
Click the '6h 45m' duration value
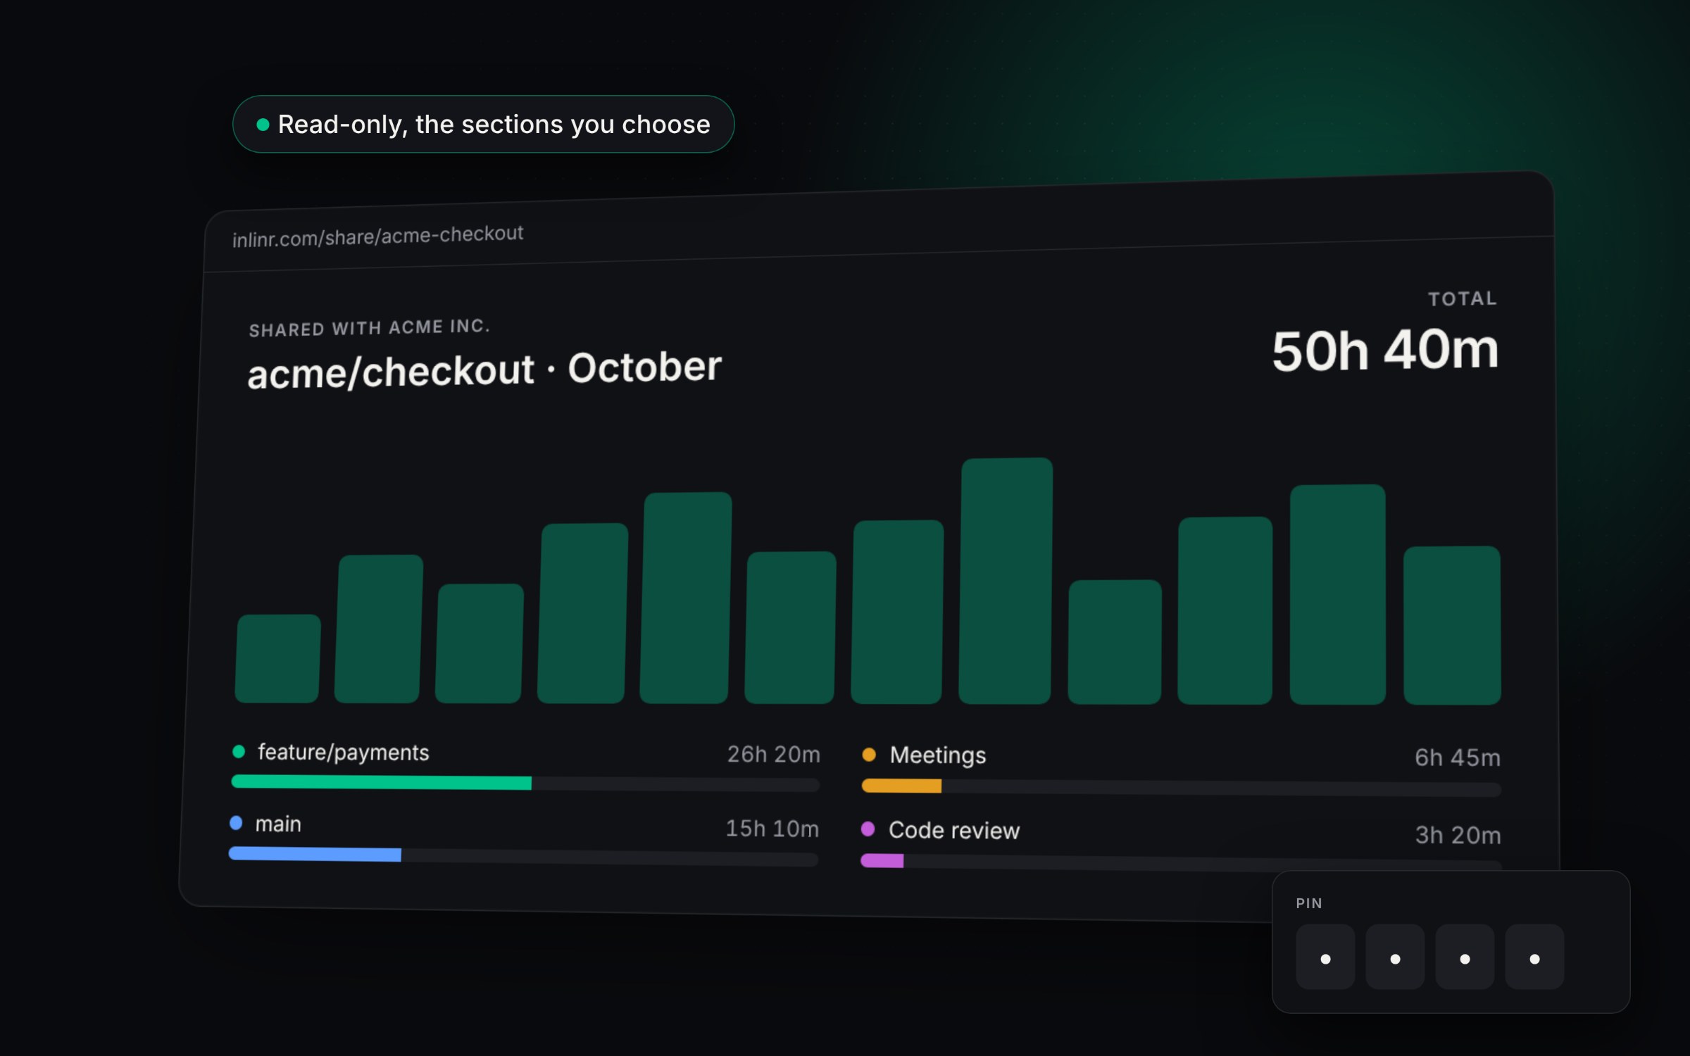click(1458, 758)
